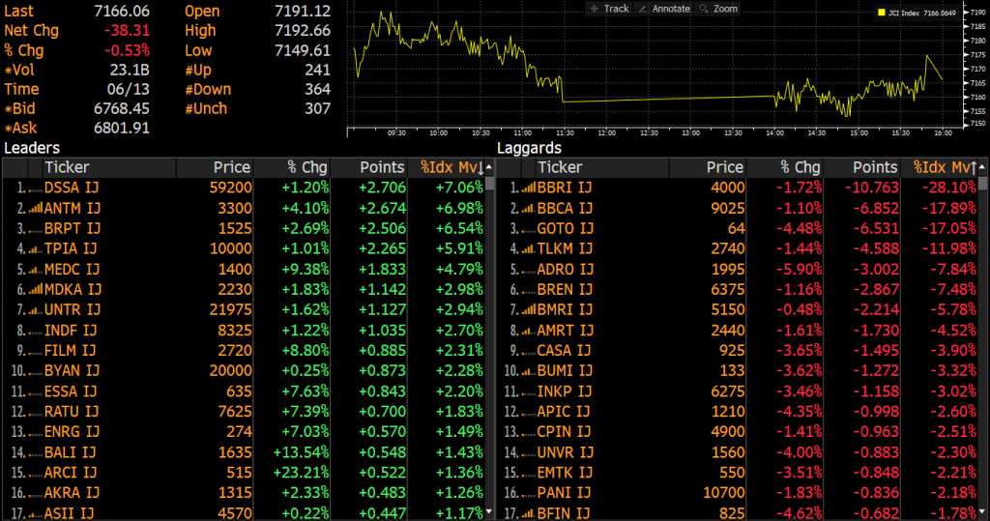
Task: Click the Leaders Price column header
Action: click(x=215, y=167)
